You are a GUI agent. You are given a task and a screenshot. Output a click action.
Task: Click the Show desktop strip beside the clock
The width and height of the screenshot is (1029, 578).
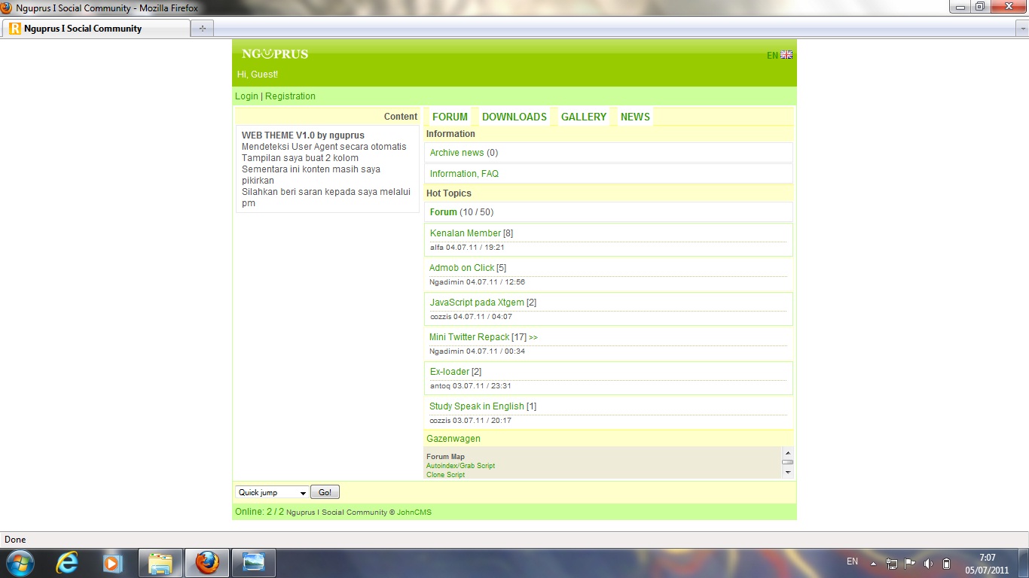(x=1024, y=563)
